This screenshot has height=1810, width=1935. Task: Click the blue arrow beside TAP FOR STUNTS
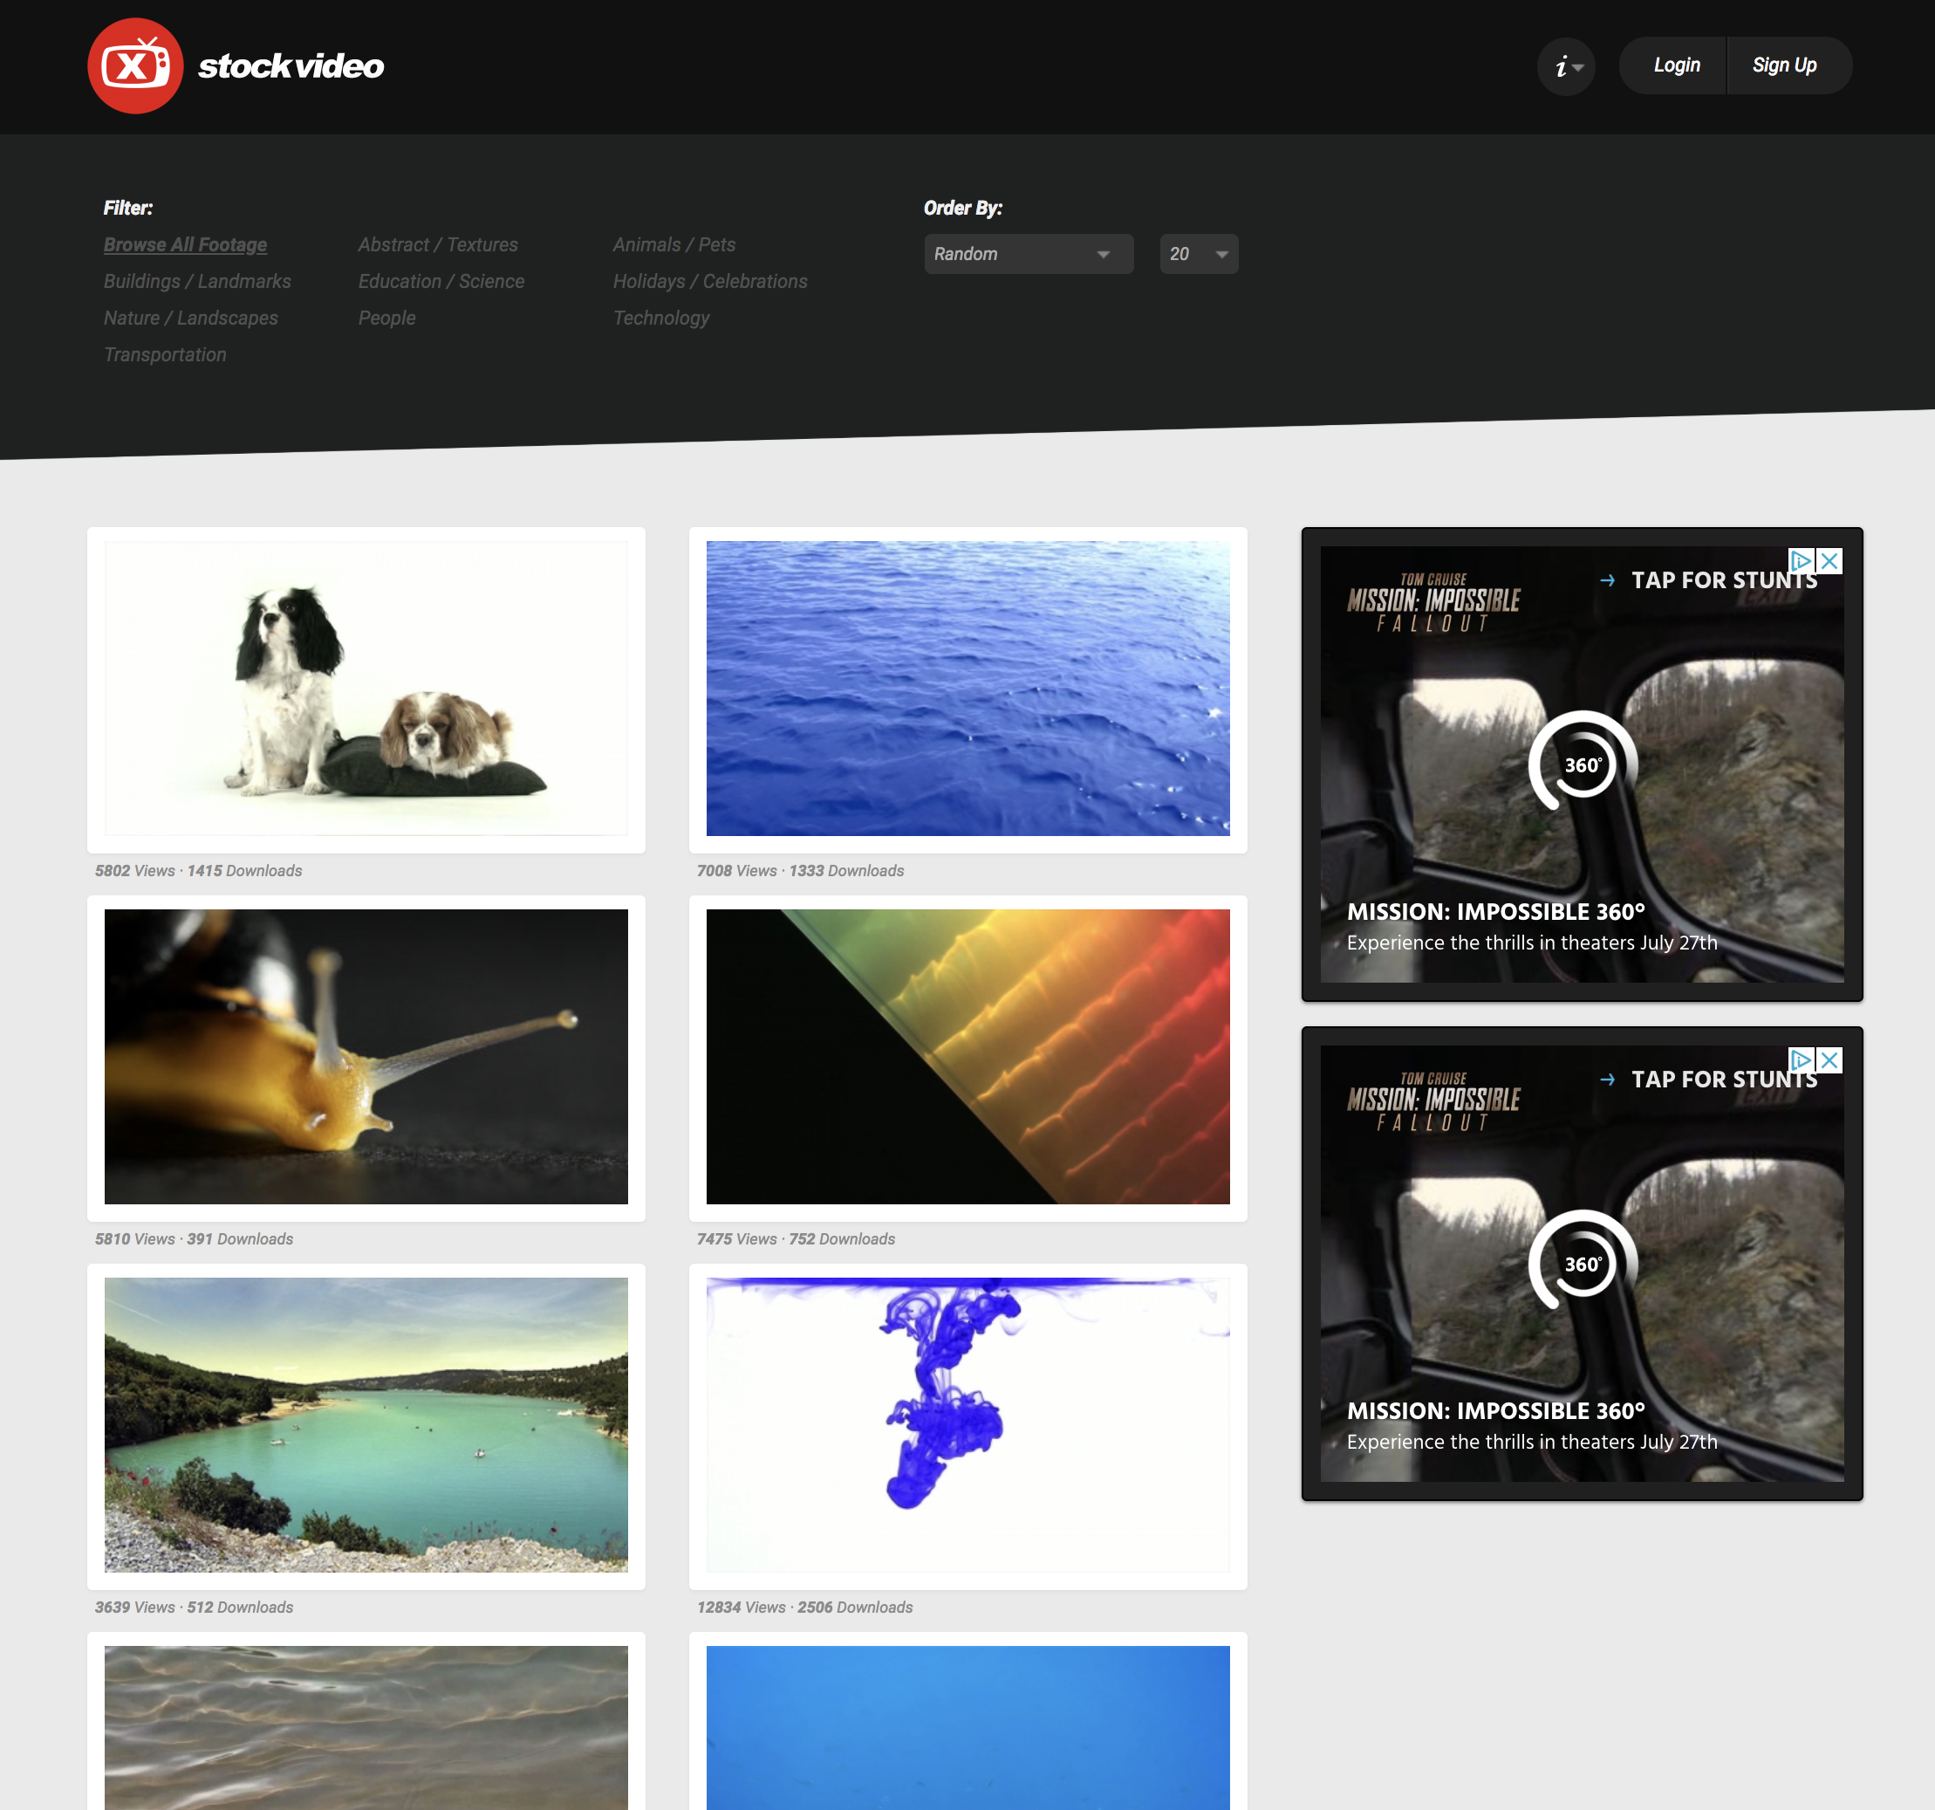point(1606,581)
